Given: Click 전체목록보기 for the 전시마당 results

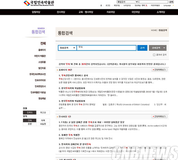Looking at the screenshot, I should click(159, 116).
